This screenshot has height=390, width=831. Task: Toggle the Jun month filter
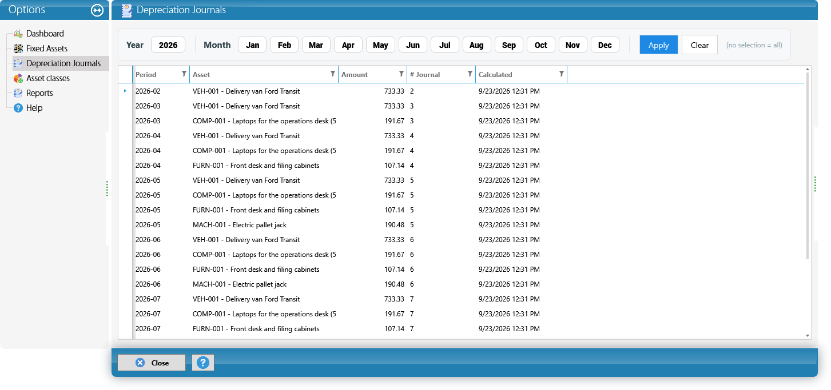pyautogui.click(x=413, y=45)
